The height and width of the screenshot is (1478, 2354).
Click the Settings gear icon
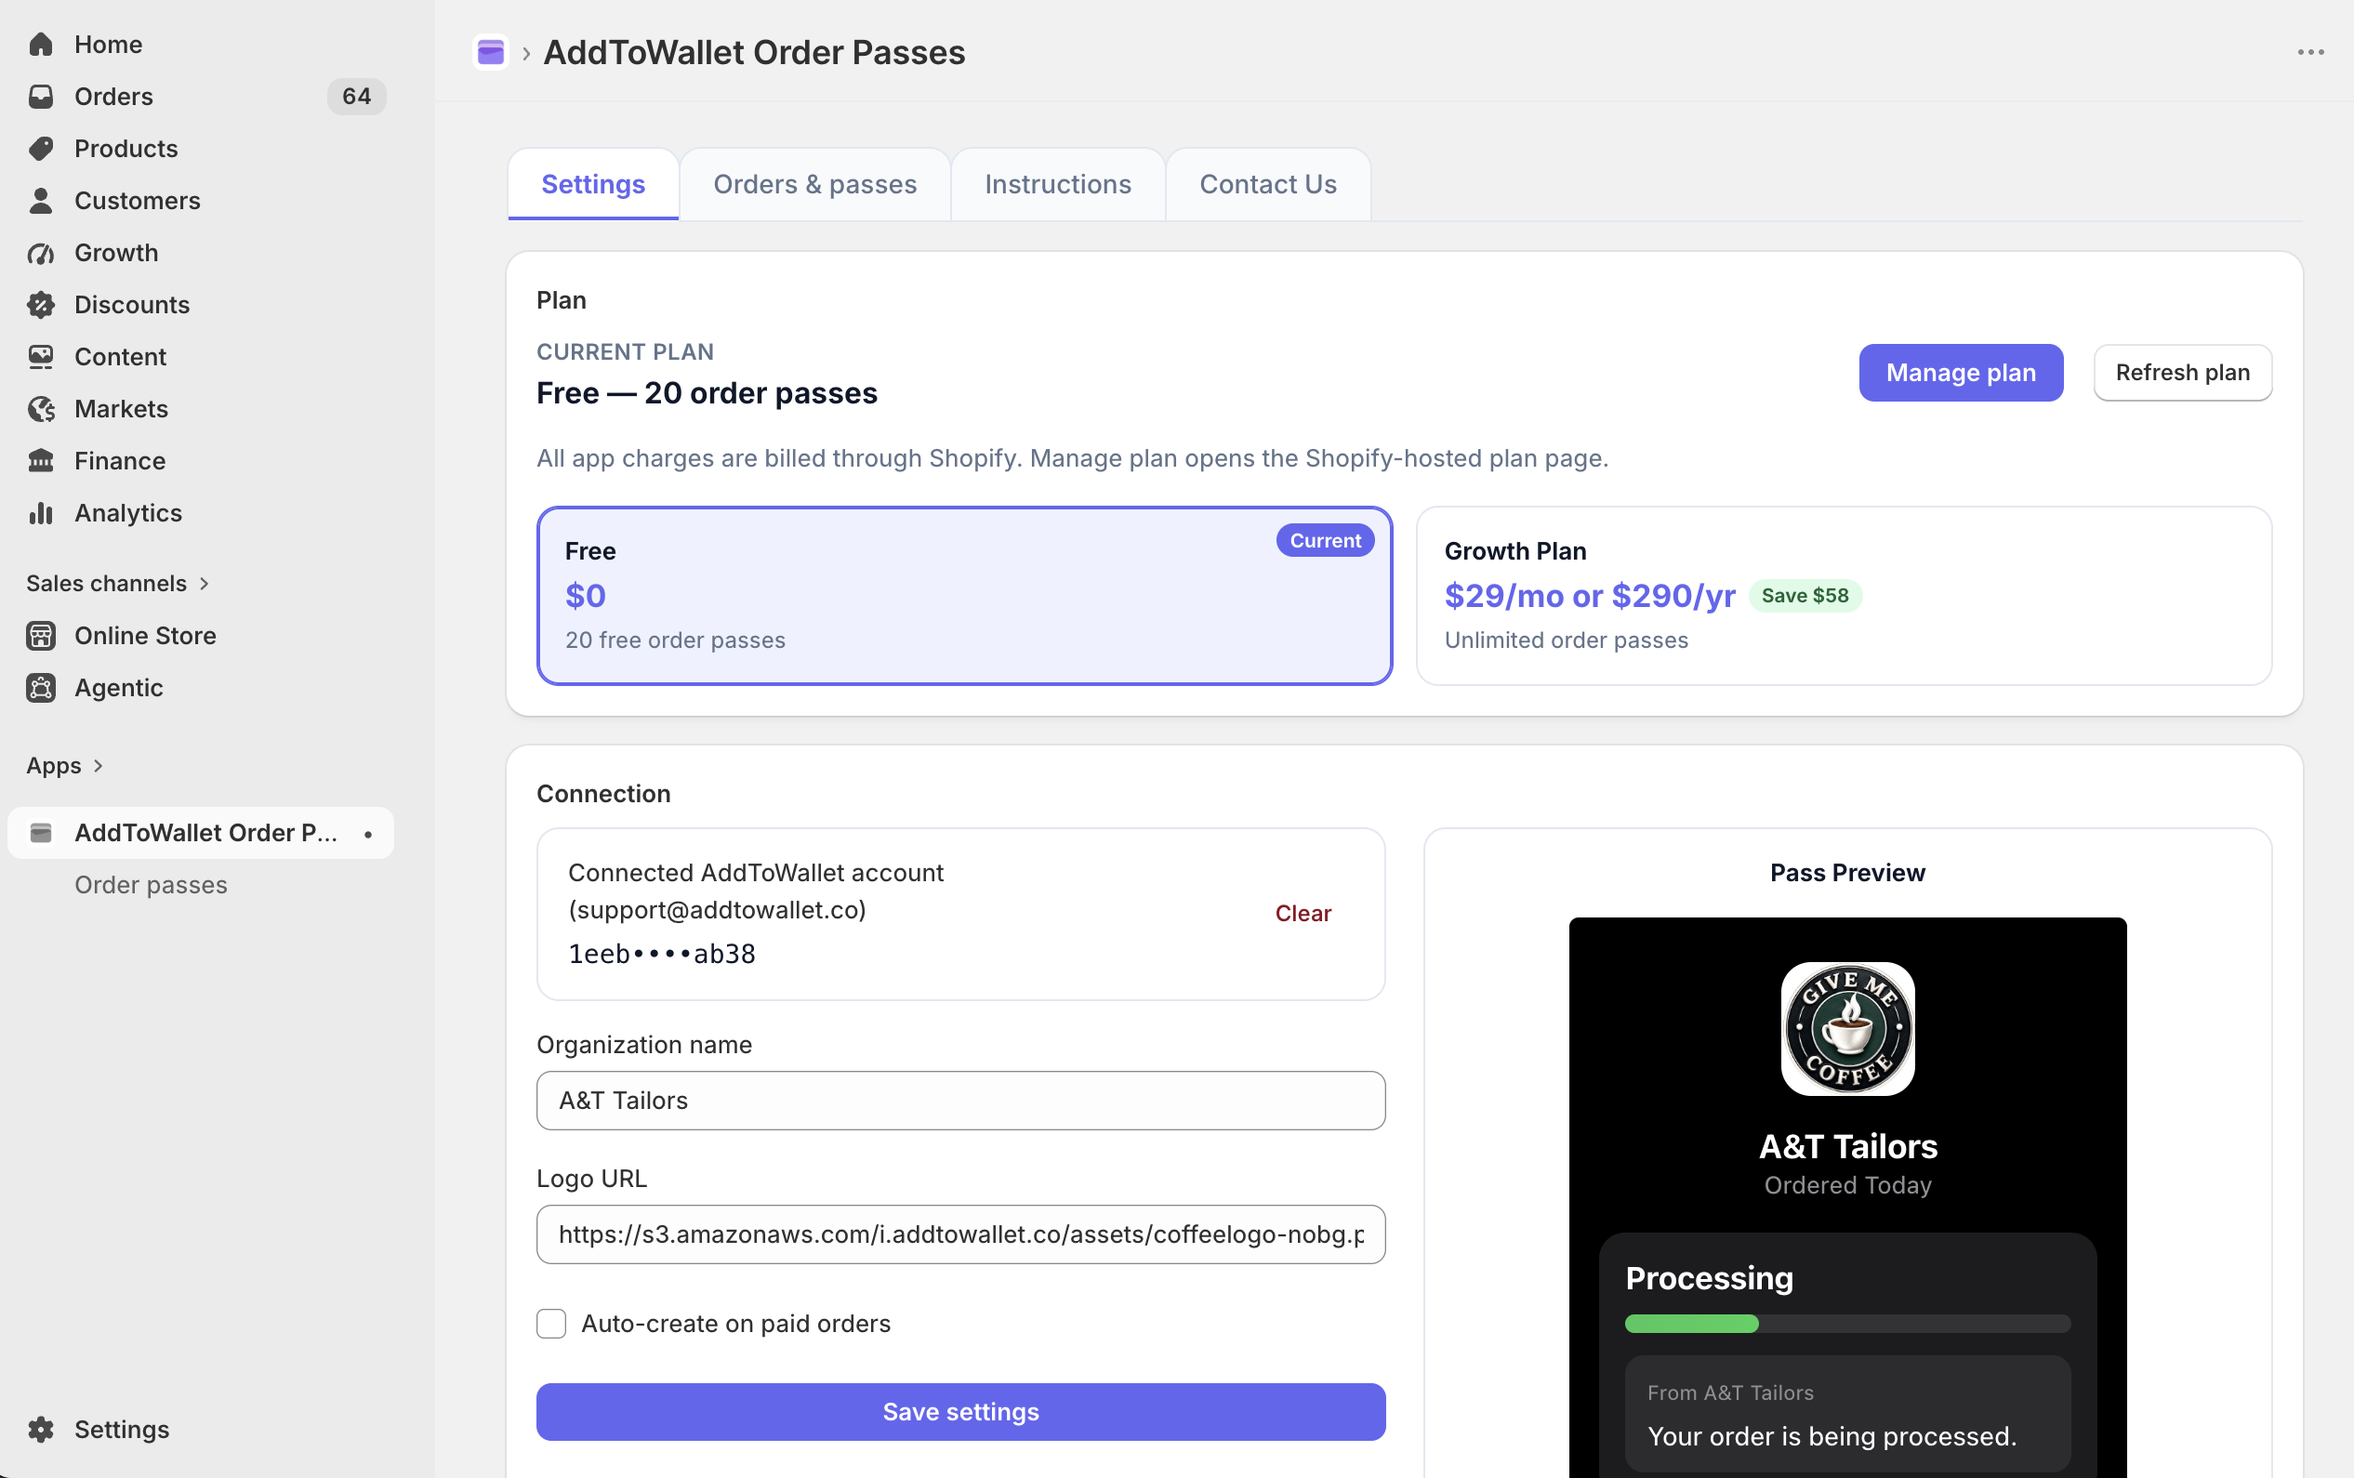pyautogui.click(x=41, y=1429)
